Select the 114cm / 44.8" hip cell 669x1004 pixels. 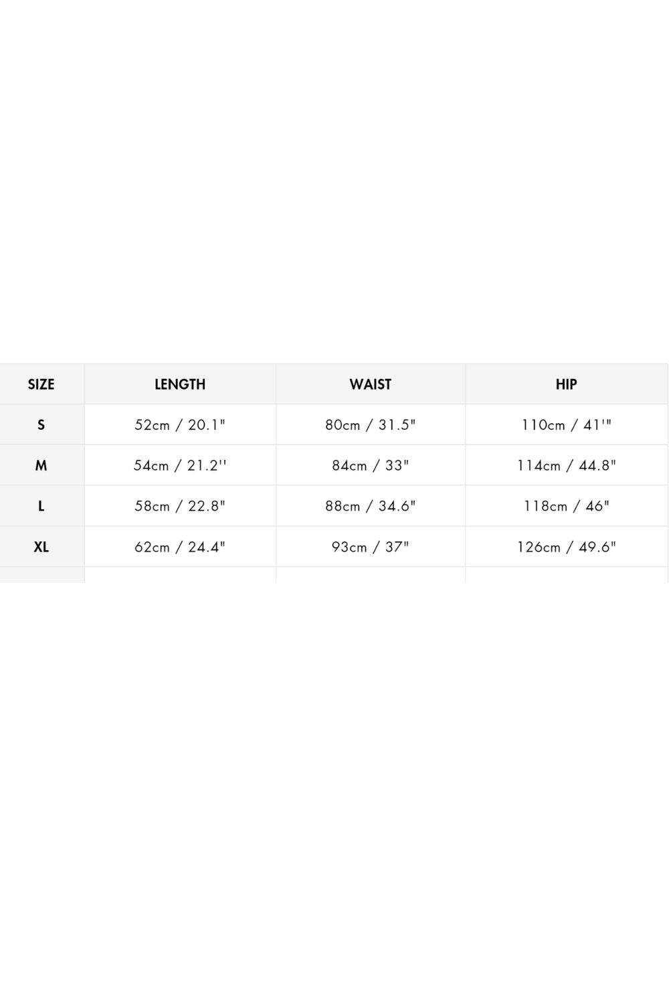[x=566, y=466]
